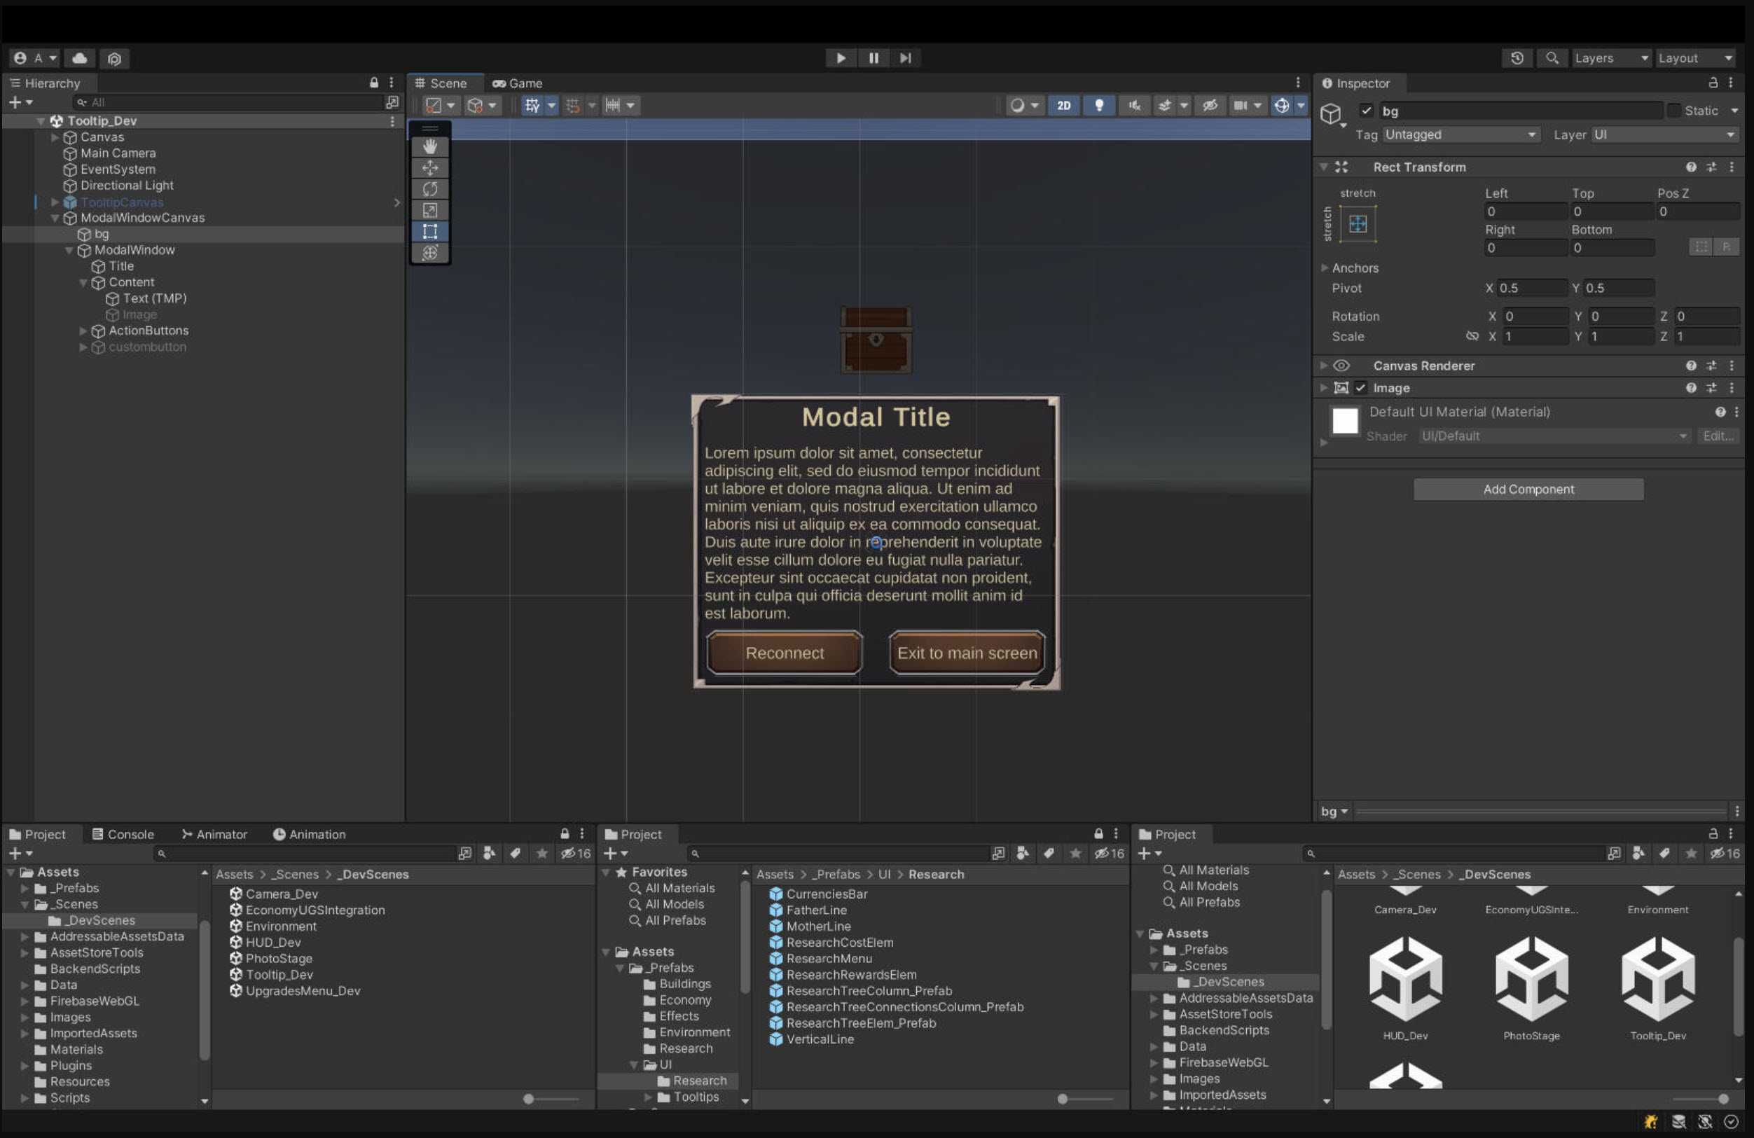Viewport: 1754px width, 1138px height.
Task: Open the Layer dropdown showing UI
Action: click(1664, 134)
